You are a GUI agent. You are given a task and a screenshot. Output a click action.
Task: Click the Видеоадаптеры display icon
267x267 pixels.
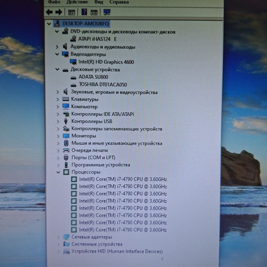(x=65, y=54)
